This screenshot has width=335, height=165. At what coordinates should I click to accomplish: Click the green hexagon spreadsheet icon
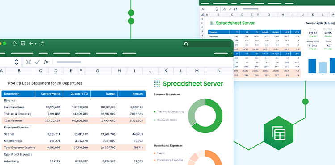[278, 133]
